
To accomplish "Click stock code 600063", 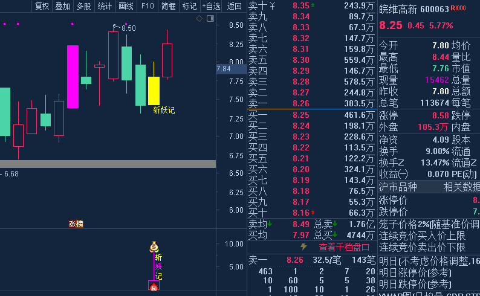I will (x=435, y=9).
